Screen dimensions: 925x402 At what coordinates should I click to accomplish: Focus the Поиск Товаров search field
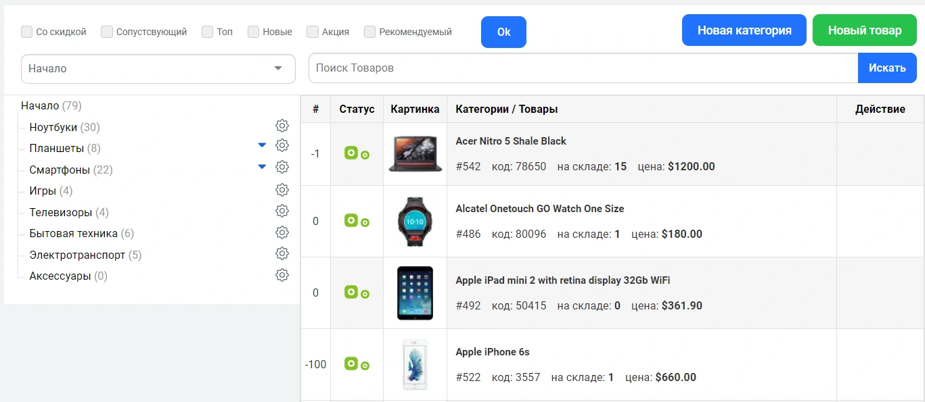[x=583, y=68]
